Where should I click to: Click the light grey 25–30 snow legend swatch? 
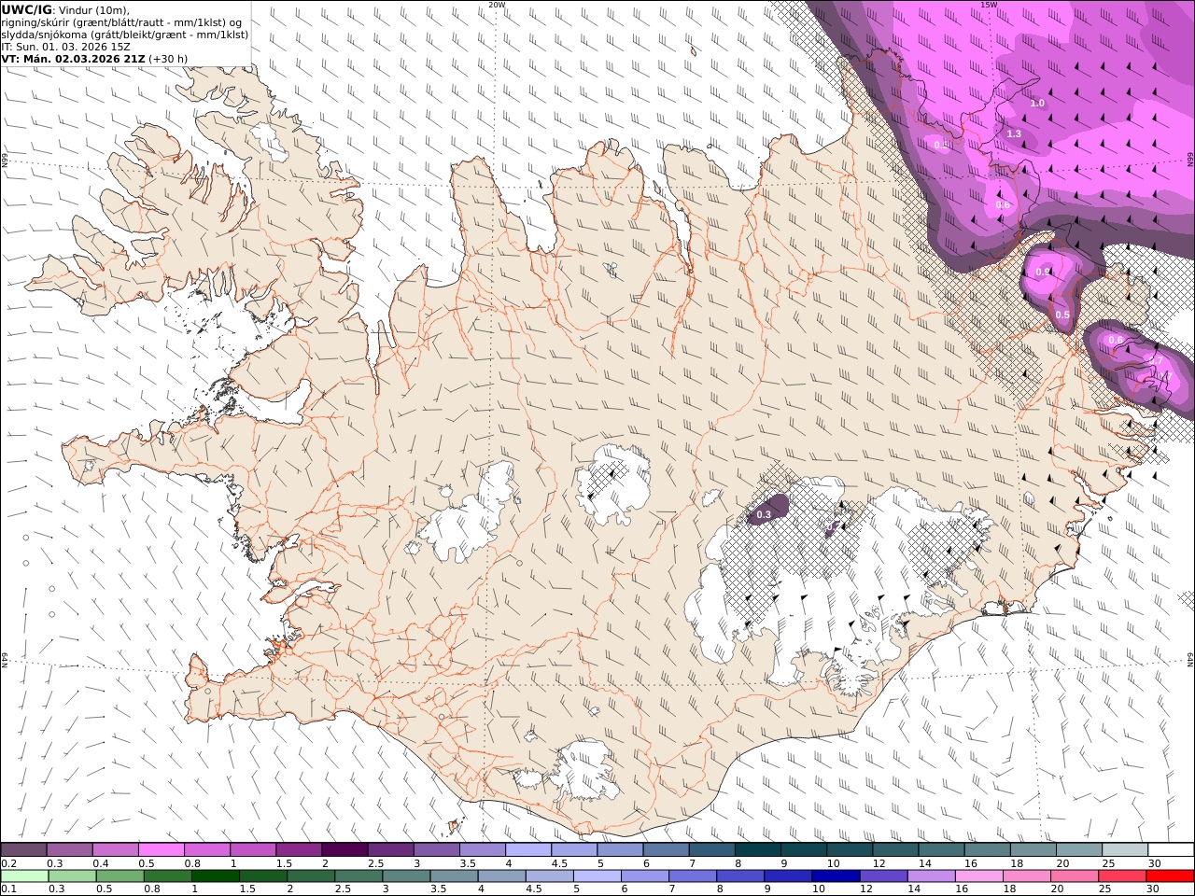click(x=1125, y=849)
